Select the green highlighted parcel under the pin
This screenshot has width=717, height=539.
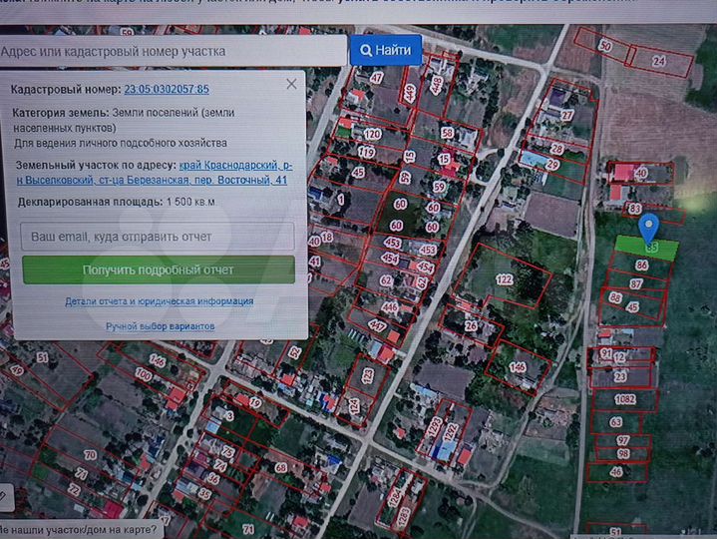[646, 246]
